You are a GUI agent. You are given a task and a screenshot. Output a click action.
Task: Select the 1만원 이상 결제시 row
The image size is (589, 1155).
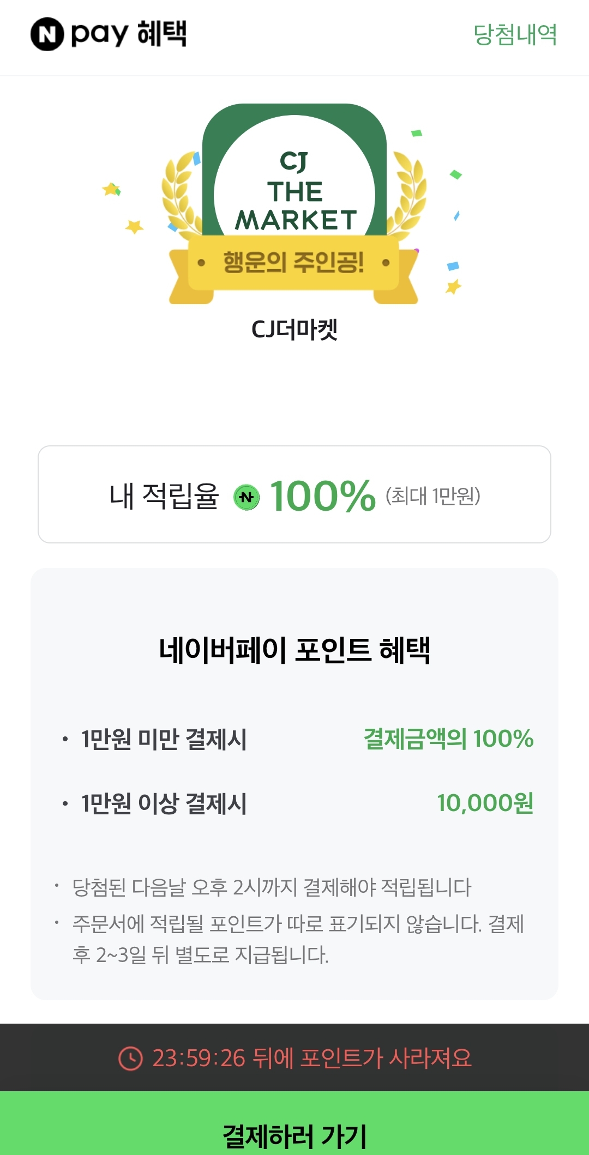click(294, 803)
